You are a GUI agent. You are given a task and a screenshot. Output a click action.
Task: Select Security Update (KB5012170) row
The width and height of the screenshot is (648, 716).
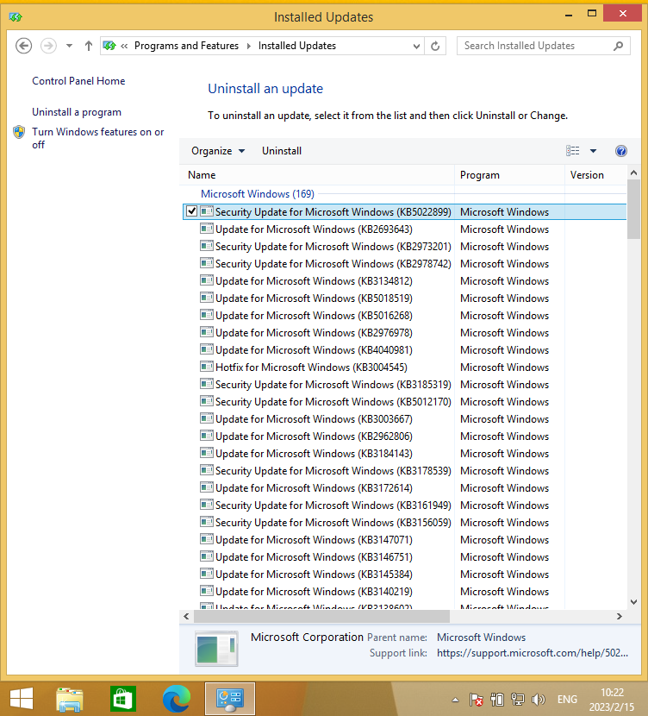click(405, 402)
